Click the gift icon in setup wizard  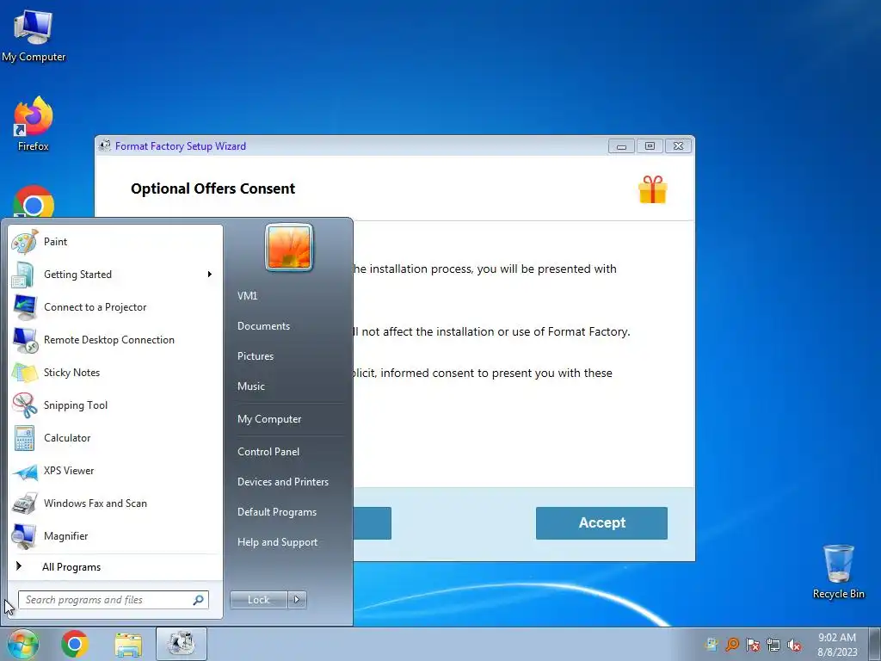(x=652, y=189)
